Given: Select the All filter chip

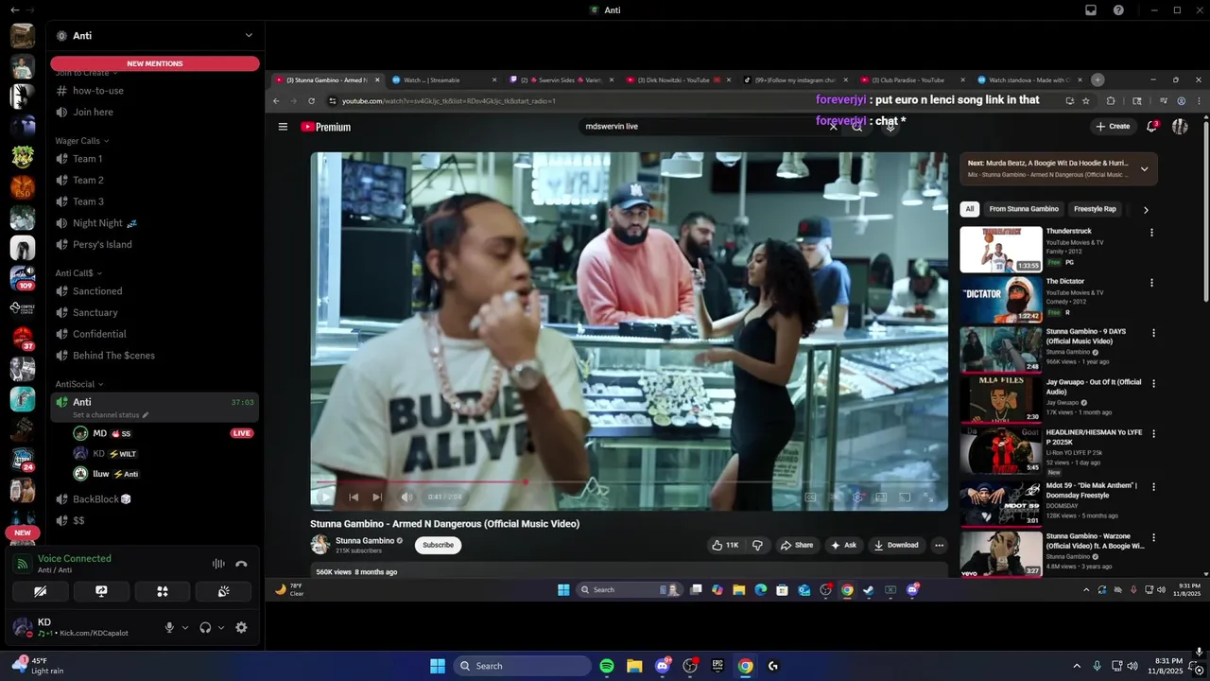Looking at the screenshot, I should (x=969, y=209).
